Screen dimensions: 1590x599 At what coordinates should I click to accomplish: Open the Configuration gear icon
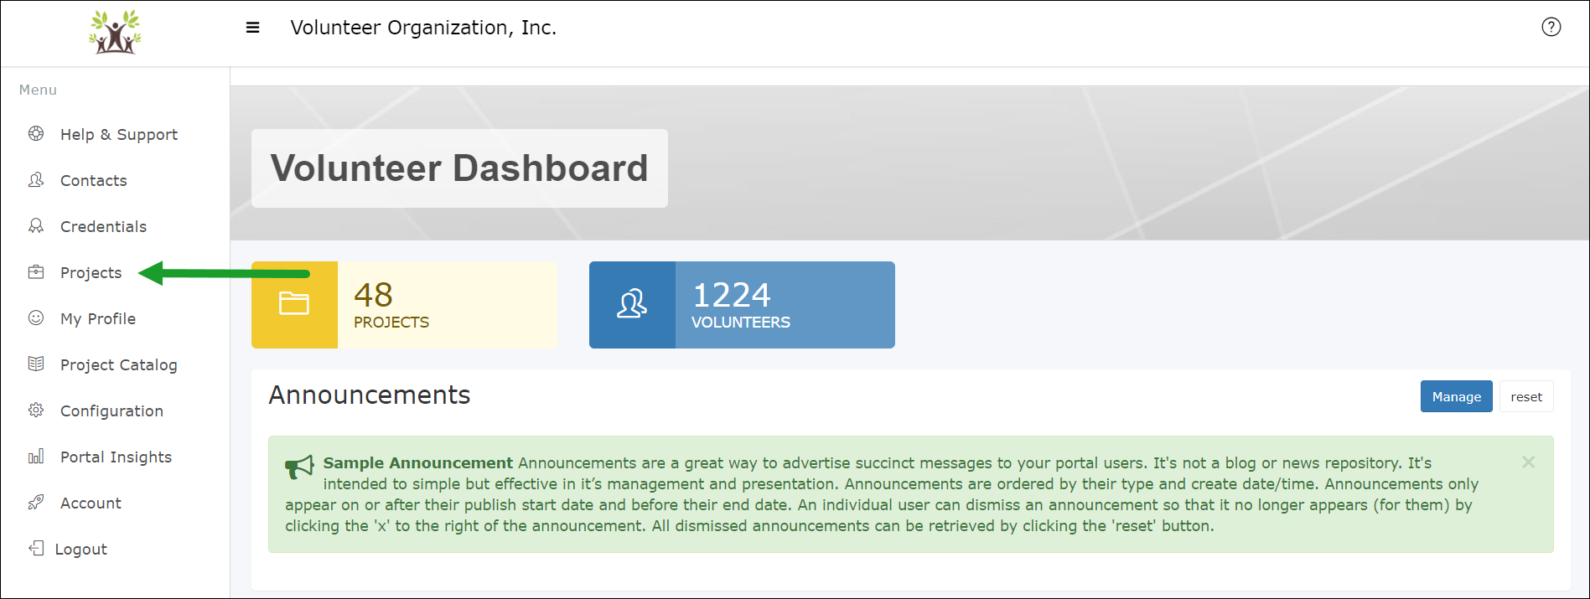[x=35, y=410]
